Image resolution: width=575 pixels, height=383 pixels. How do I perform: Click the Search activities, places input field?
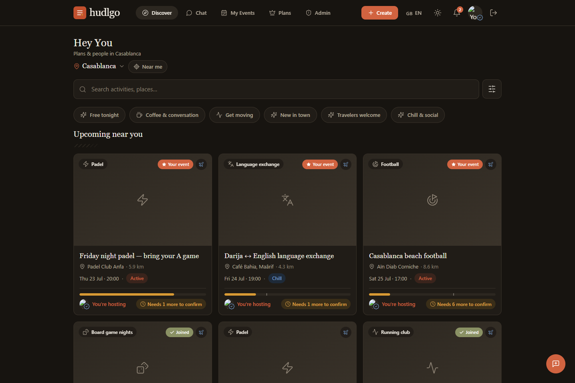pos(276,89)
